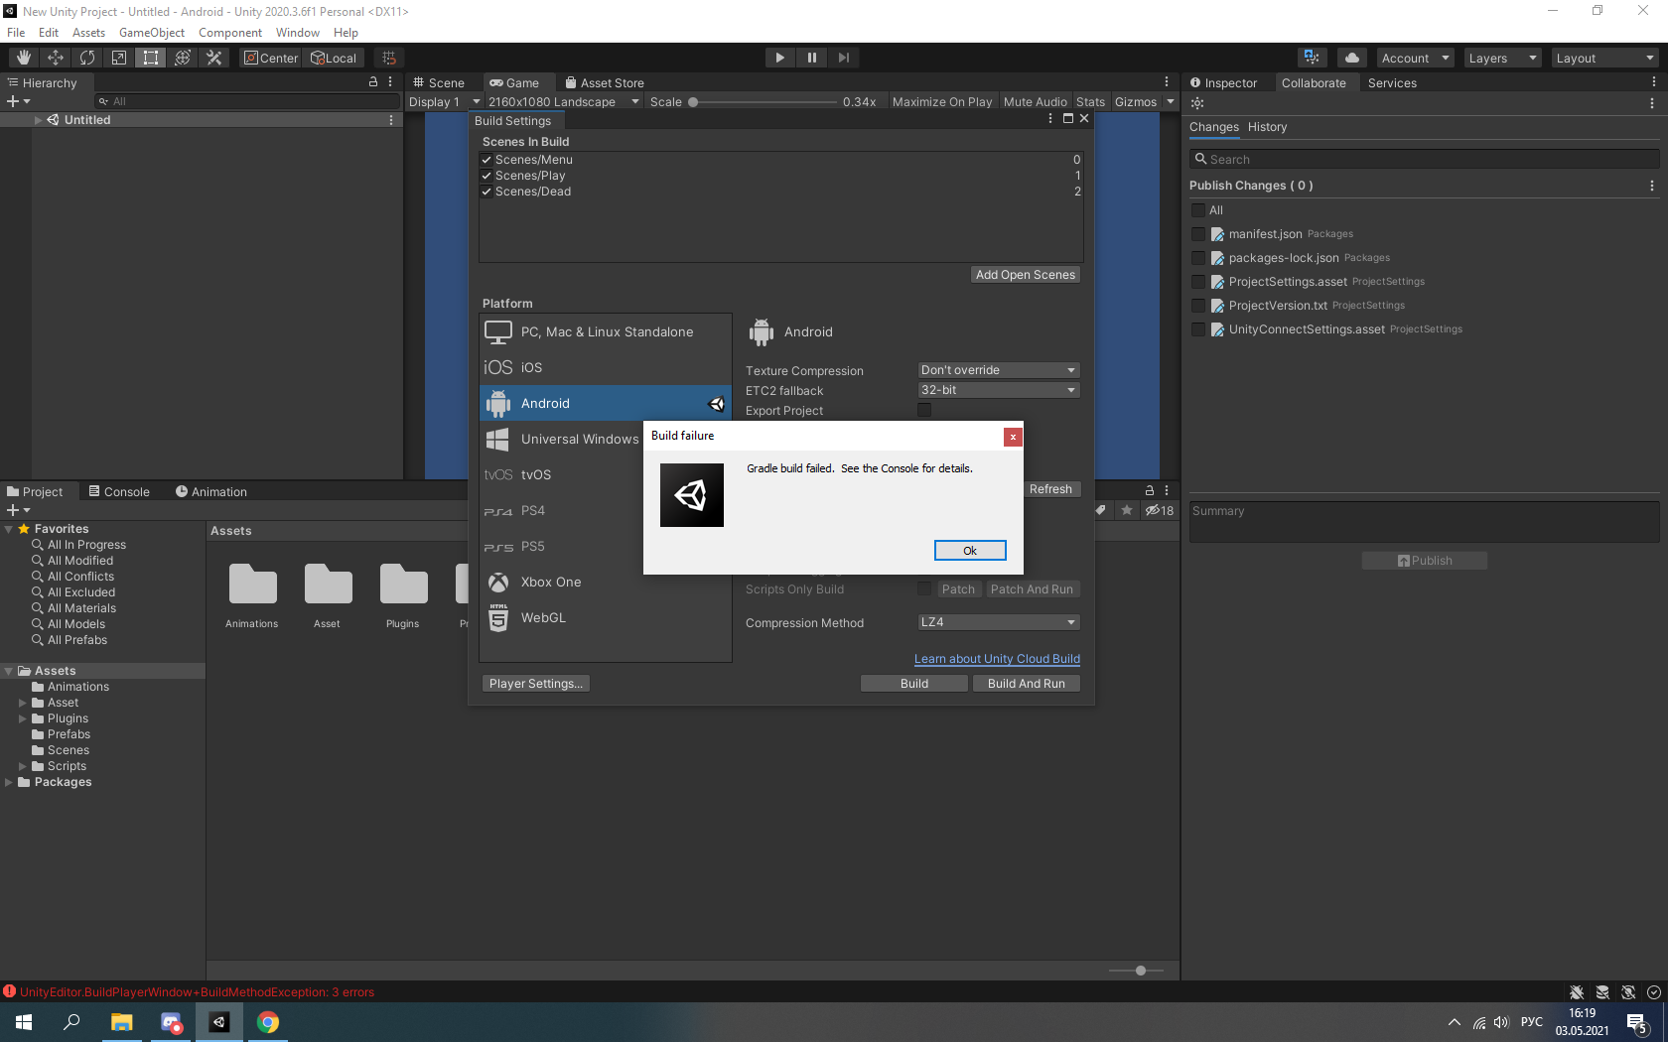
Task: Click the Game view Scale slider
Action: pos(764,102)
